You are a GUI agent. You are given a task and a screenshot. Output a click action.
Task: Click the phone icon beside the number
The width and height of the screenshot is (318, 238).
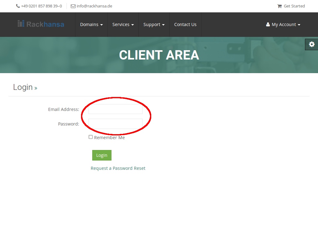point(18,6)
